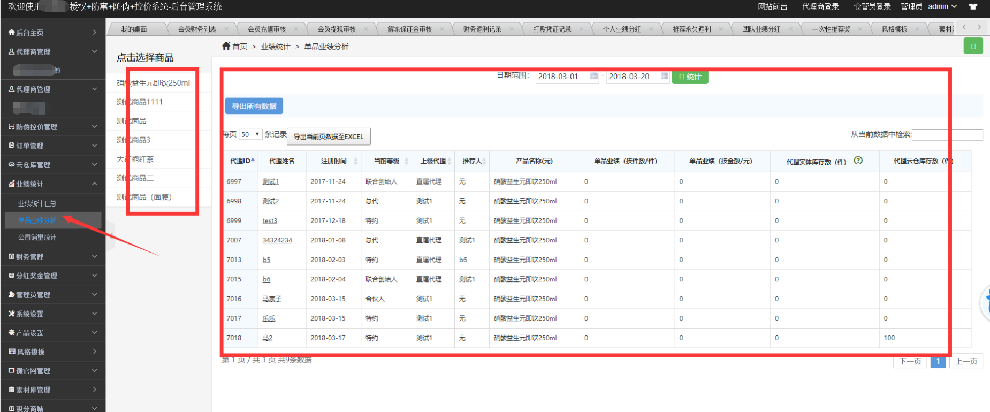
Task: Click 业绩统计 breadcrumb link
Action: [x=276, y=47]
